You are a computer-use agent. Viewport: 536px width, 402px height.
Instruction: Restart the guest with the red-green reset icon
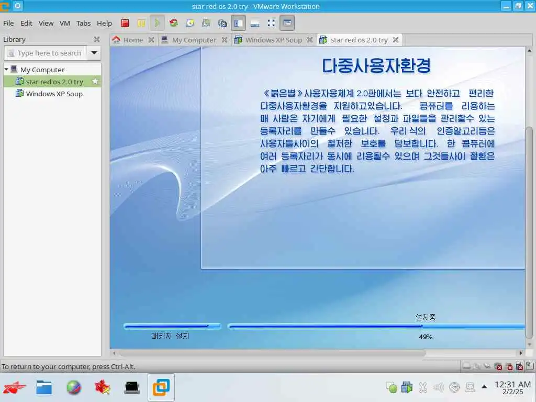(x=174, y=23)
